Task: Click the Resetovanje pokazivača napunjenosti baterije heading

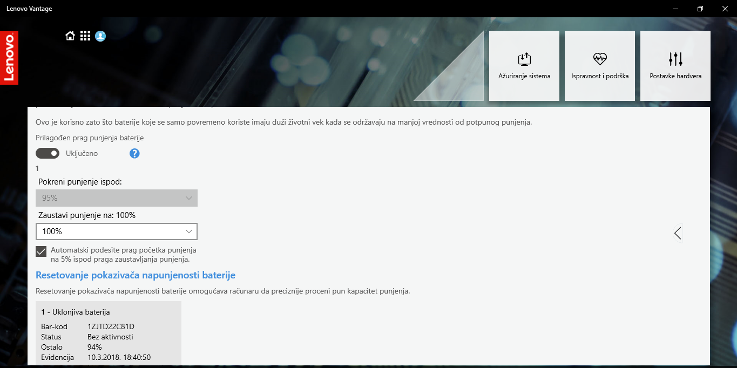Action: (x=136, y=275)
